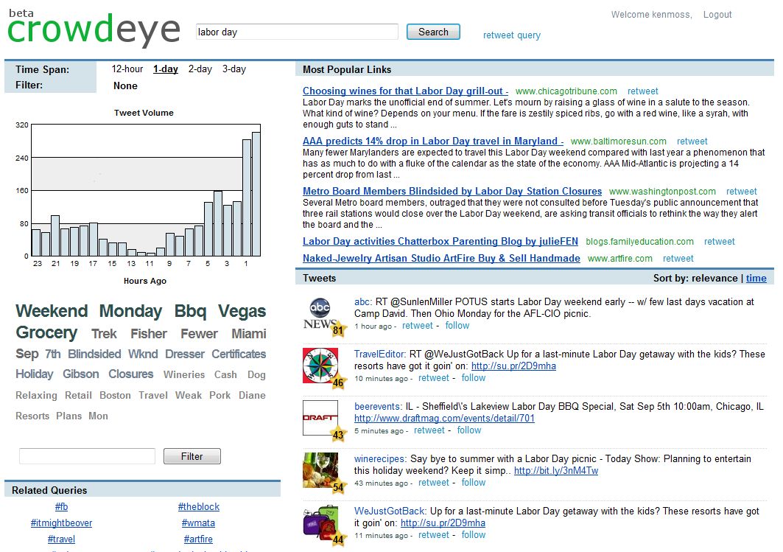Retweet the blogs.familyeducation.com link

tap(720, 242)
